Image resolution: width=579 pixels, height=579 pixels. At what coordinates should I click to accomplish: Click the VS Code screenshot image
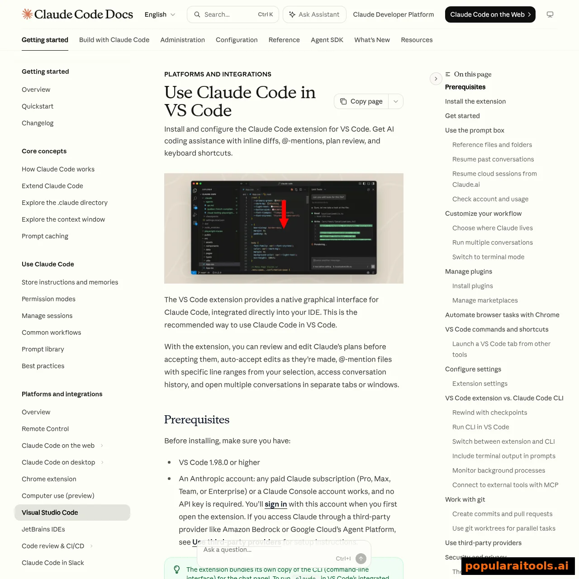pyautogui.click(x=284, y=228)
